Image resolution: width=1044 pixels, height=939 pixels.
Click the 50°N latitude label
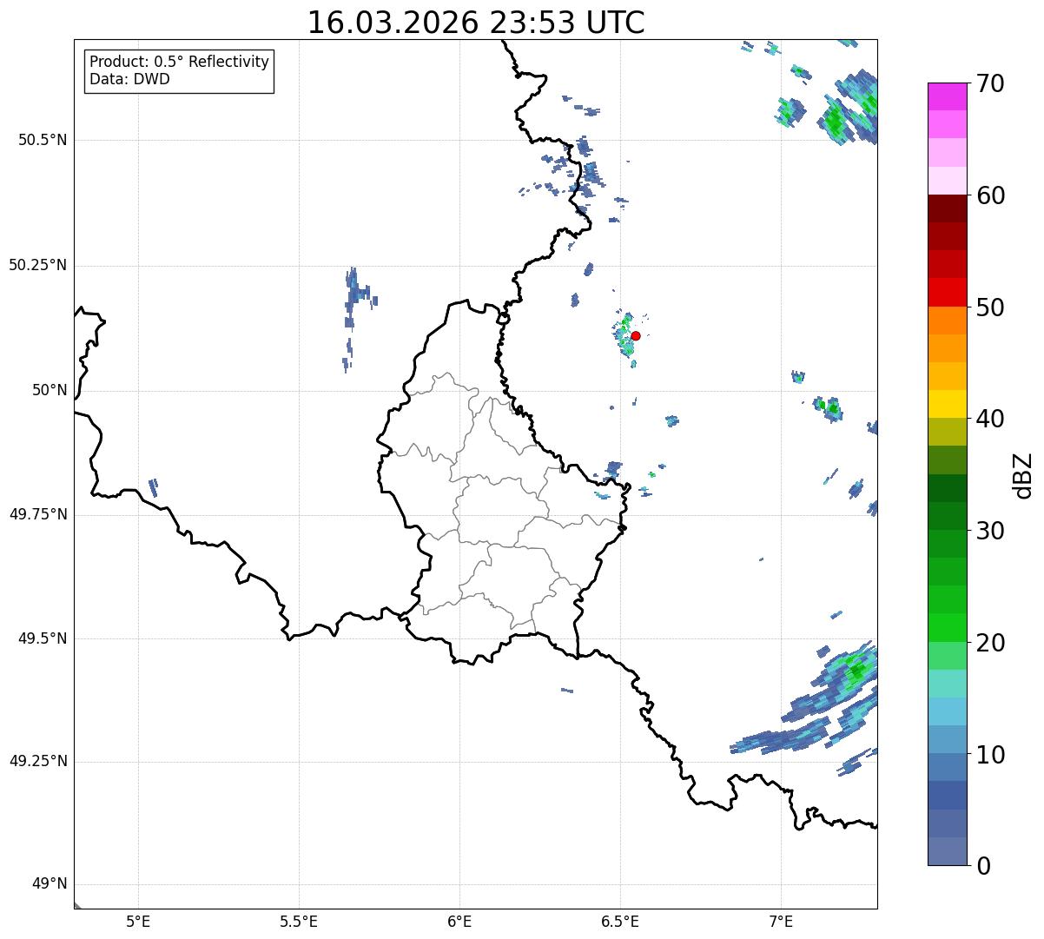click(x=50, y=390)
